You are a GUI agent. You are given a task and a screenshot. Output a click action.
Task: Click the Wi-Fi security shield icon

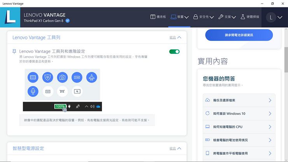click(48, 77)
